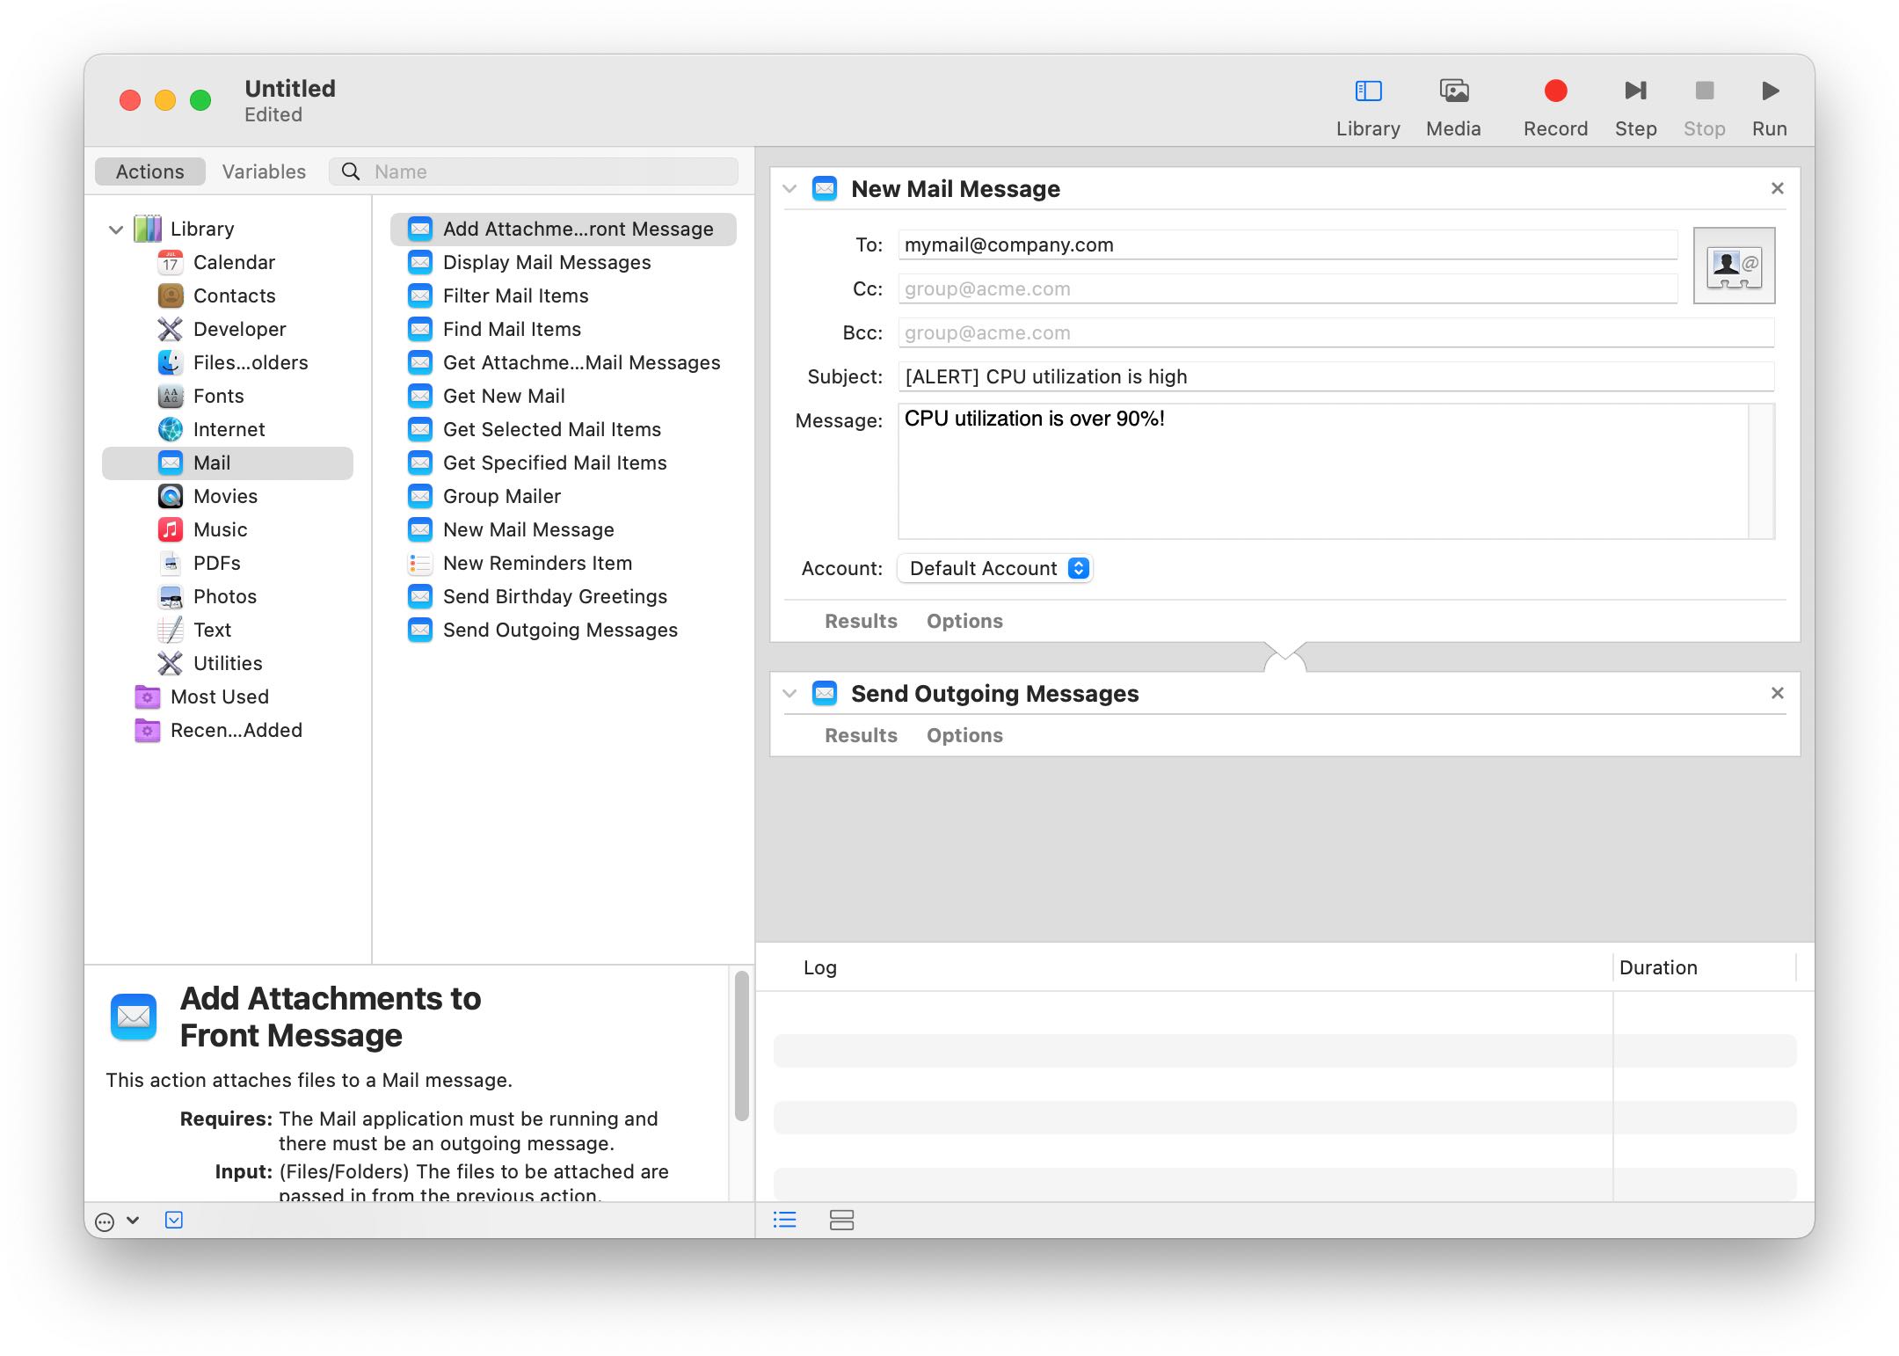Run the workflow

[x=1769, y=107]
